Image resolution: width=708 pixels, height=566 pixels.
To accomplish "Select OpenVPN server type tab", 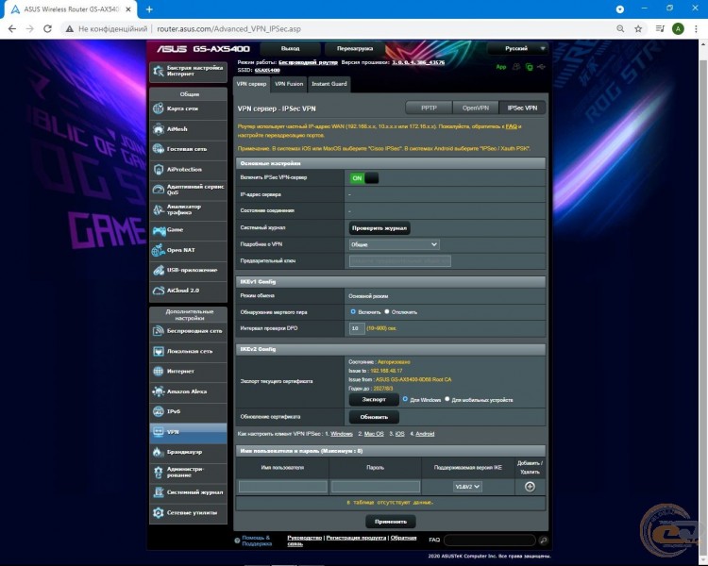I will (476, 108).
